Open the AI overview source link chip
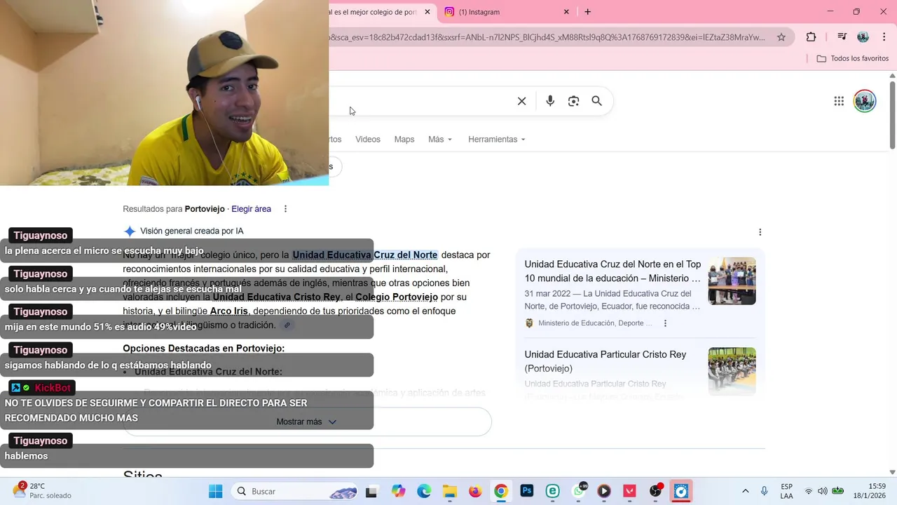The width and height of the screenshot is (897, 505). click(287, 325)
